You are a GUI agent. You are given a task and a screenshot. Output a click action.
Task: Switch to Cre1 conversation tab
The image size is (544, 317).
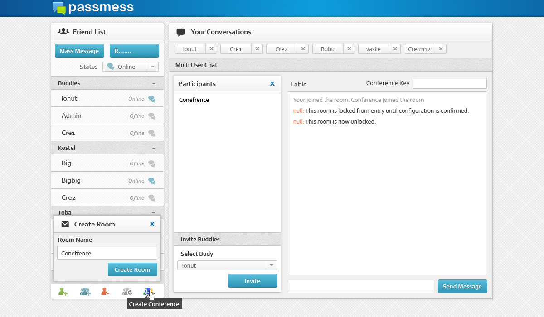pyautogui.click(x=236, y=49)
